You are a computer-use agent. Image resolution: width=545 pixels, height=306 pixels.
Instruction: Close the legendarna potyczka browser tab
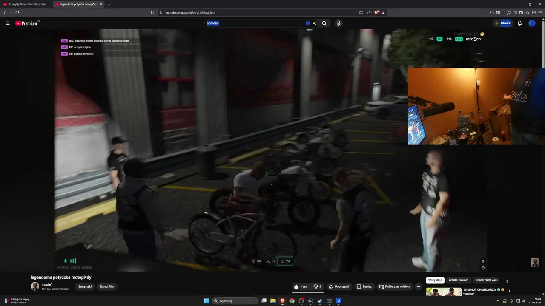[101, 4]
